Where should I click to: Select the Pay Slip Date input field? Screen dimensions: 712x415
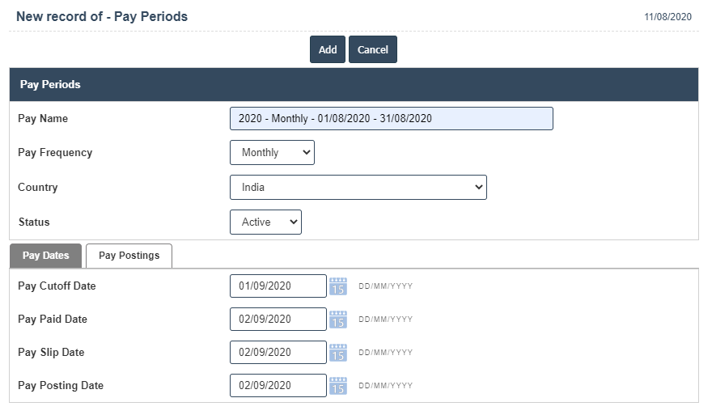click(x=278, y=353)
